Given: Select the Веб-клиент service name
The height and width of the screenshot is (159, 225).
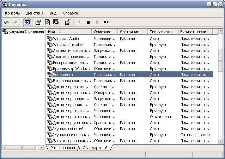Looking at the screenshot, I should pos(63,75).
